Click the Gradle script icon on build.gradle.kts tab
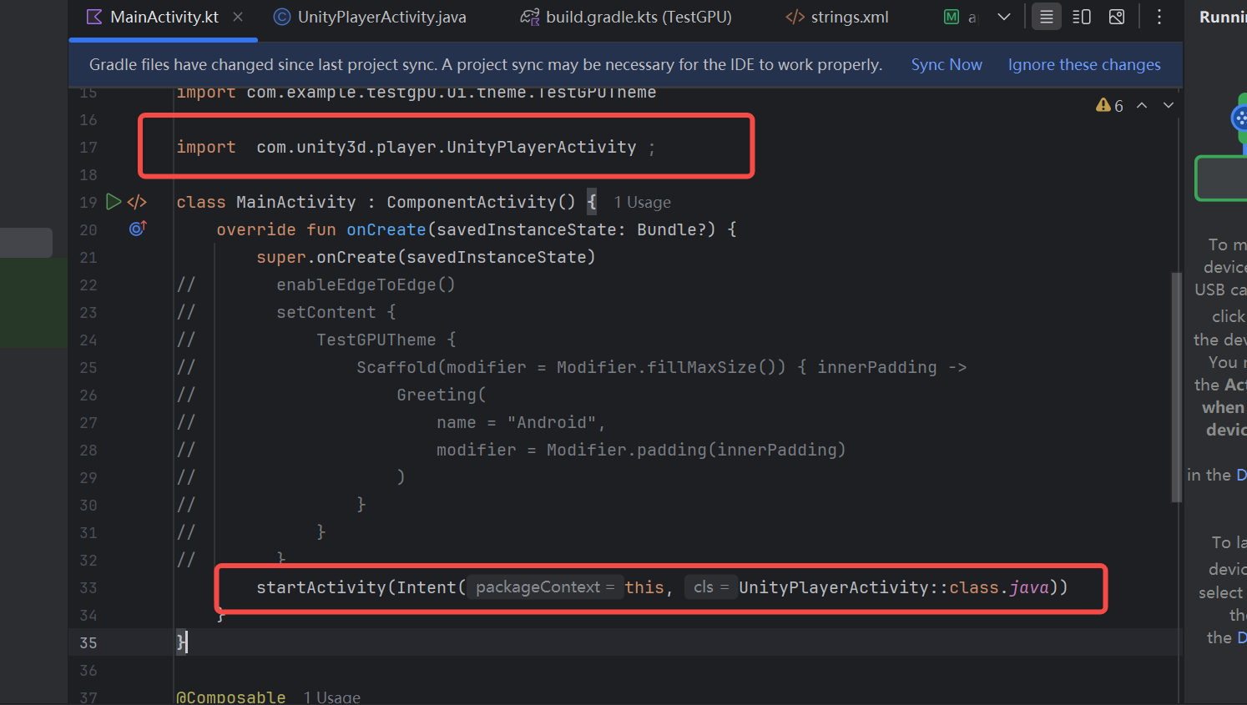 [529, 18]
